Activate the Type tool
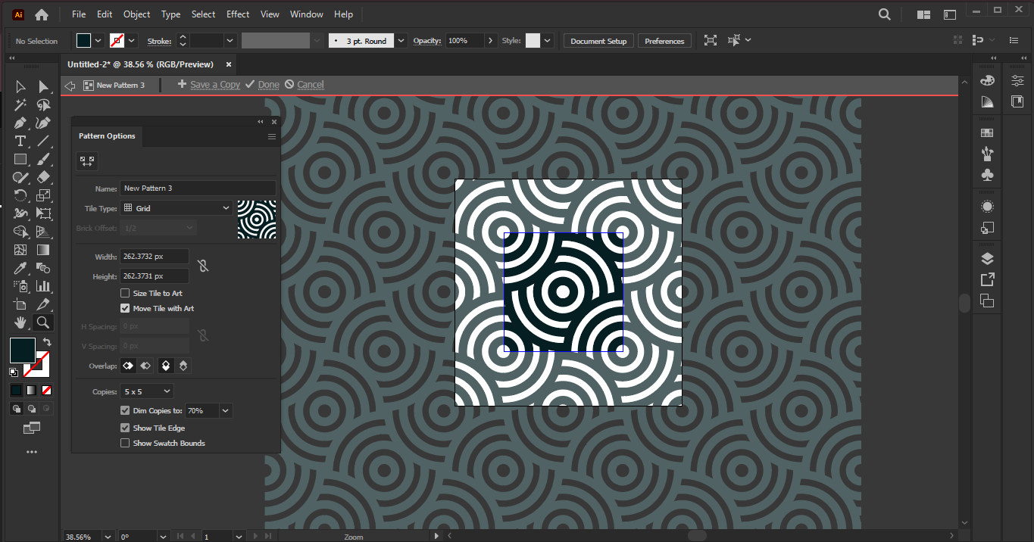Image resolution: width=1034 pixels, height=542 pixels. [x=19, y=142]
